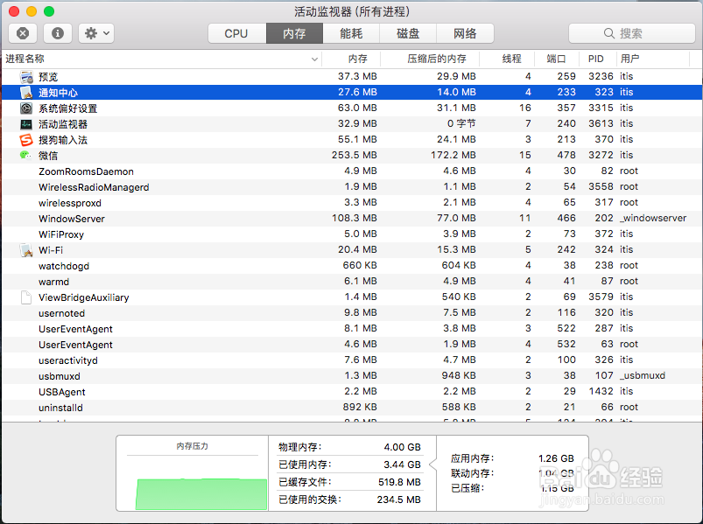Sort by the 线程 column header
Image resolution: width=703 pixels, height=524 pixels.
pos(507,59)
